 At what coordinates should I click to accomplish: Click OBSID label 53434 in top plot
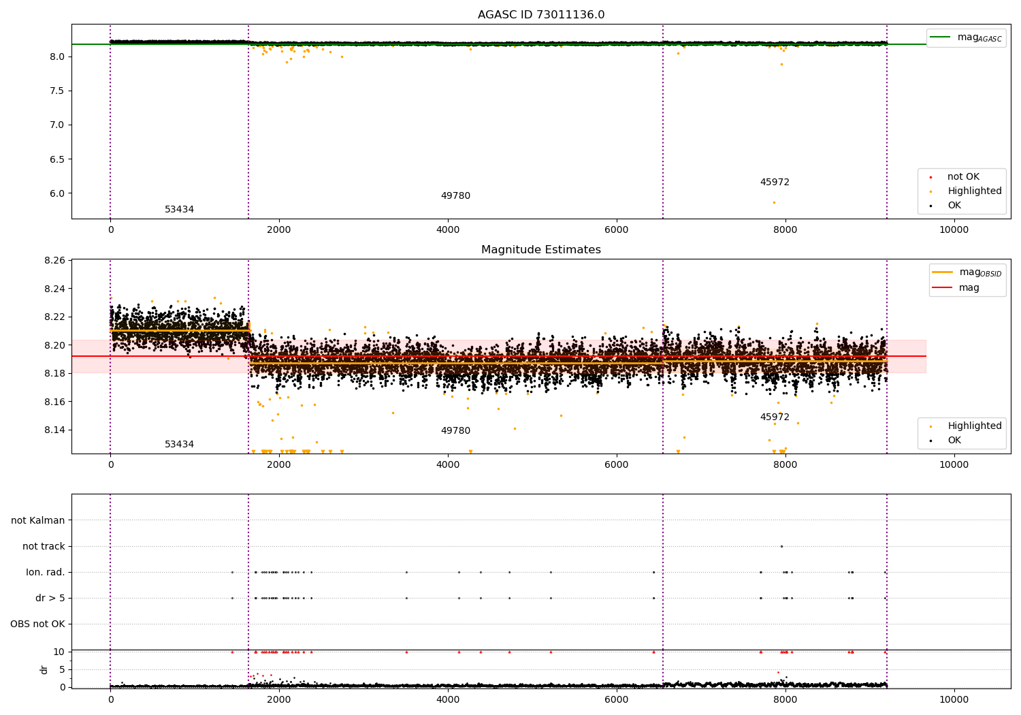click(x=180, y=210)
